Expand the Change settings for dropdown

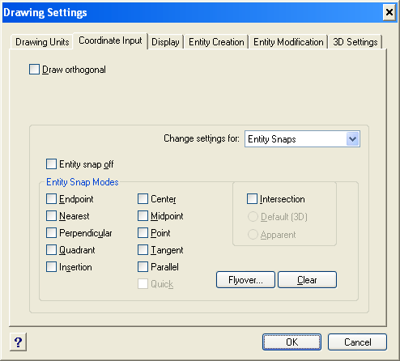tap(353, 139)
